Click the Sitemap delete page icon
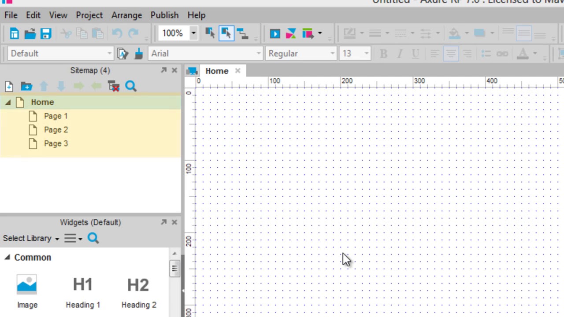The width and height of the screenshot is (564, 317). tap(114, 86)
